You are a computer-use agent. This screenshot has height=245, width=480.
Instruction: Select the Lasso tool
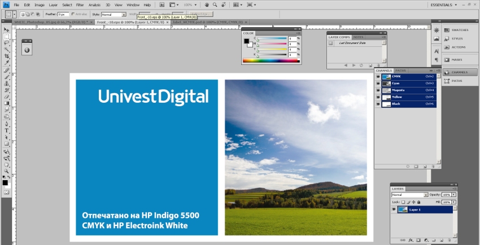click(x=6, y=43)
